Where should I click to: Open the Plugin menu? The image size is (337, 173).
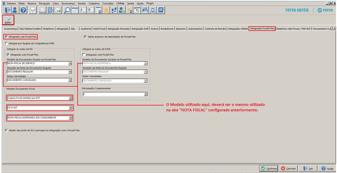pyautogui.click(x=150, y=4)
